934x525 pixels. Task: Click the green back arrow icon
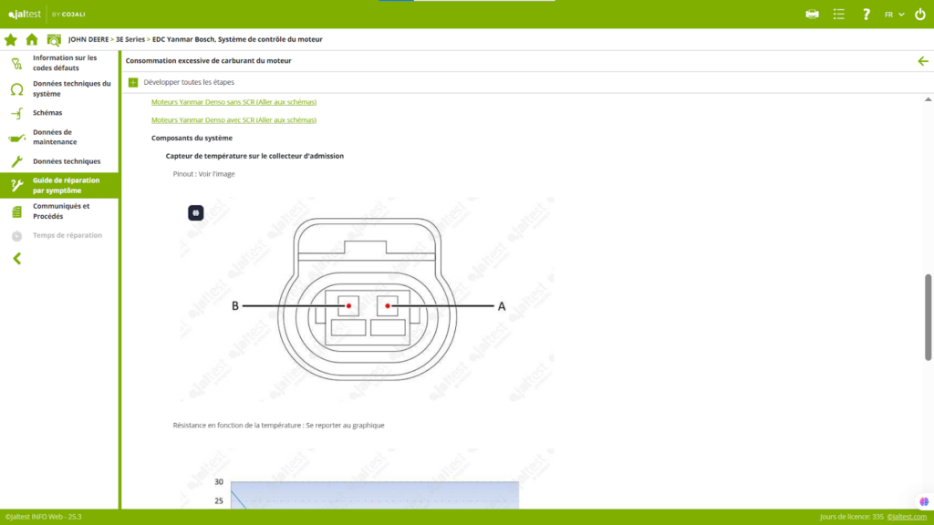pos(922,61)
